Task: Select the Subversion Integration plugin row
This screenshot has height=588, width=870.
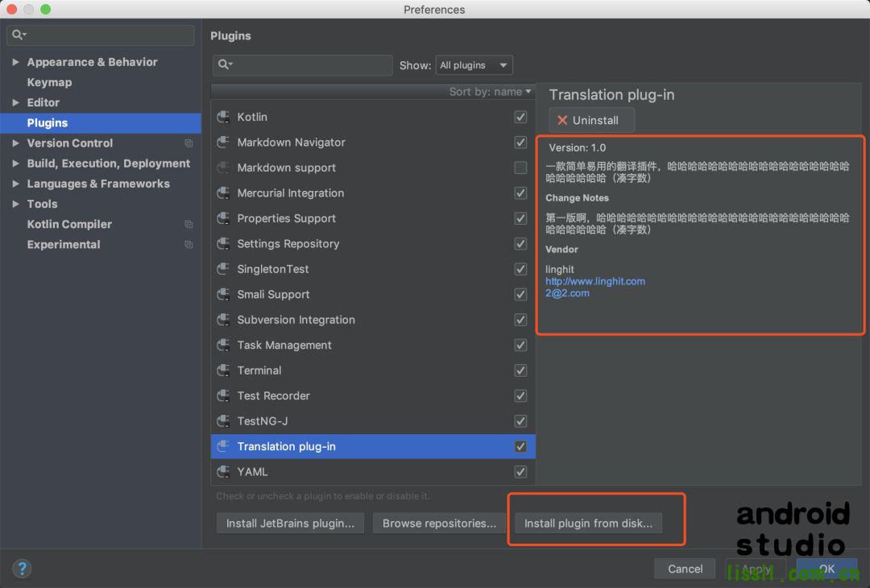Action: (373, 320)
